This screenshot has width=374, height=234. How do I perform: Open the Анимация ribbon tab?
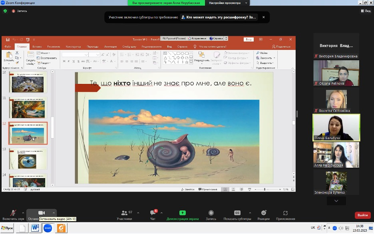click(110, 47)
